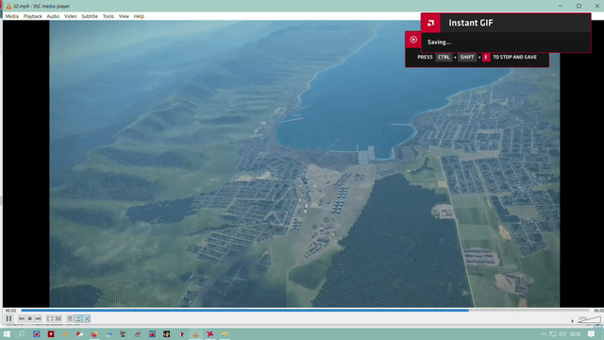Mute audio using the speaker icon
Viewport: 604px width, 340px height.
(573, 321)
